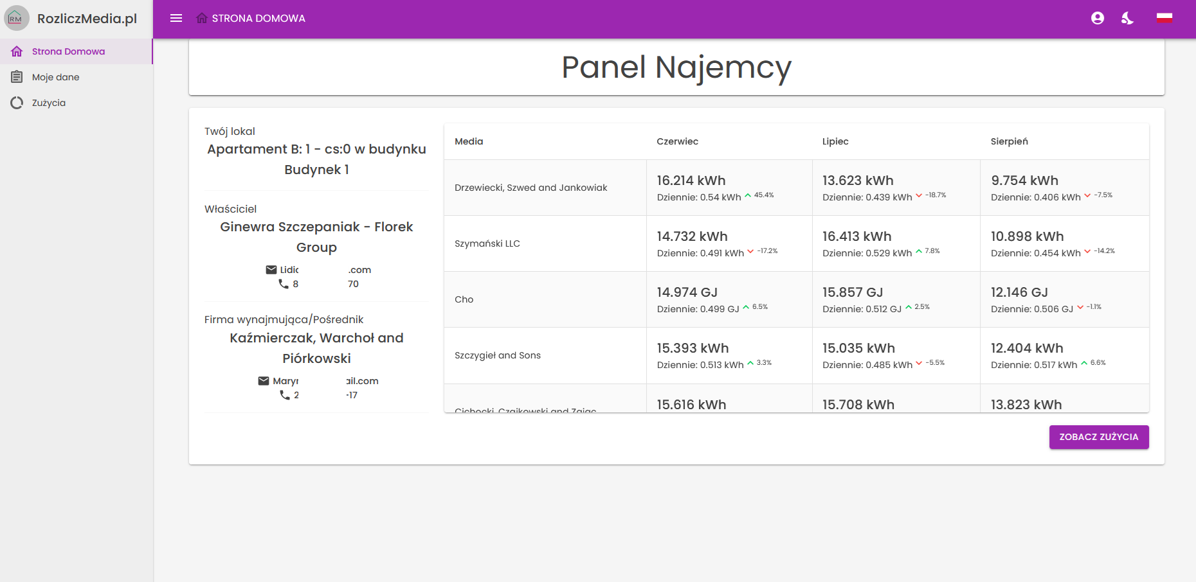The width and height of the screenshot is (1196, 582).
Task: Select the Szymański LLC media row
Action: (487, 243)
